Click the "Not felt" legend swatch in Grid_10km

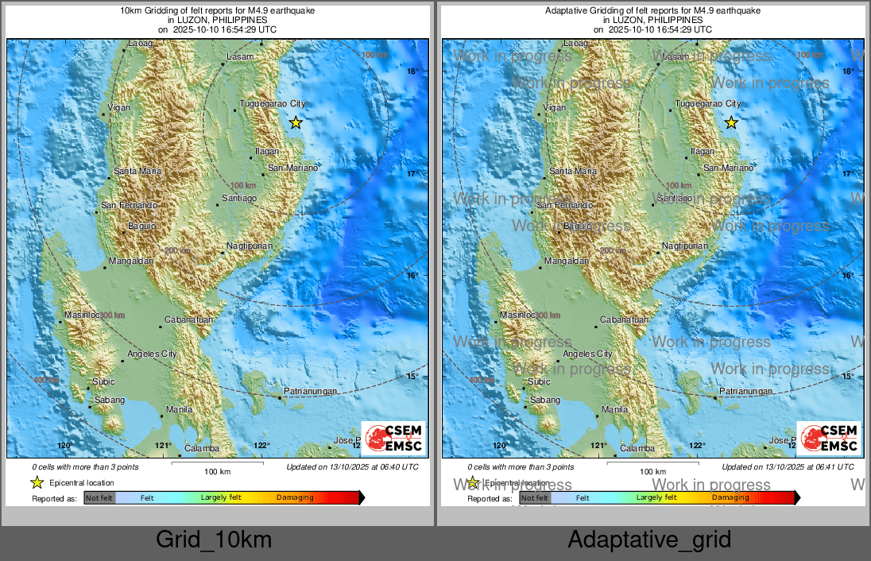coord(99,497)
